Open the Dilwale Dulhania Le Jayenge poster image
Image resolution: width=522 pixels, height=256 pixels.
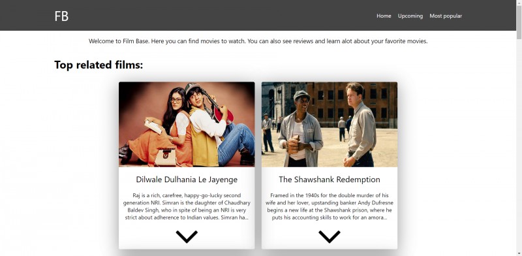click(187, 124)
